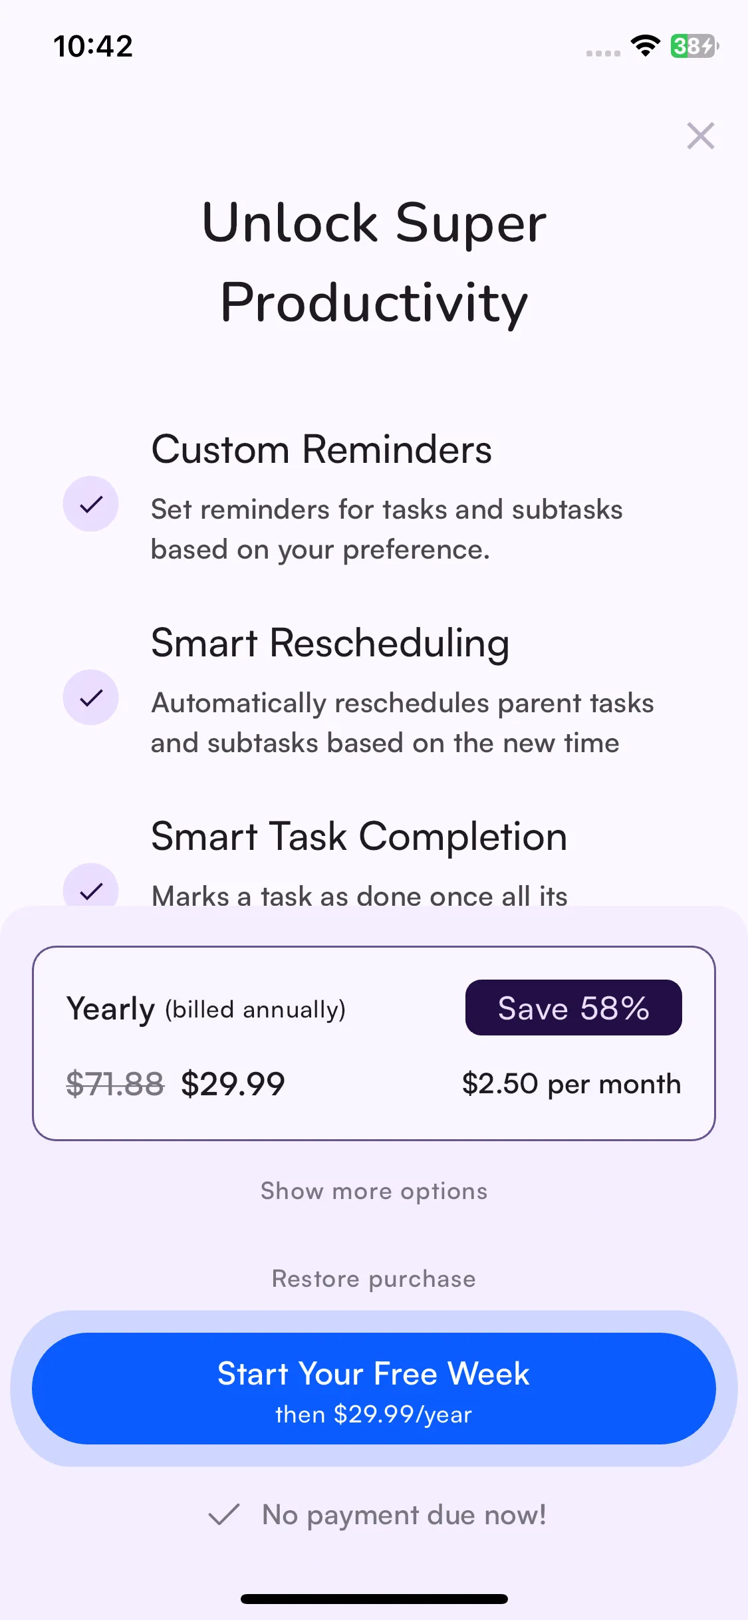
Task: Tap the clock time in status bar
Action: pyautogui.click(x=93, y=47)
